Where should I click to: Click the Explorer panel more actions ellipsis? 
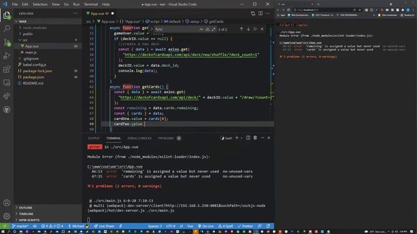[x=76, y=13]
